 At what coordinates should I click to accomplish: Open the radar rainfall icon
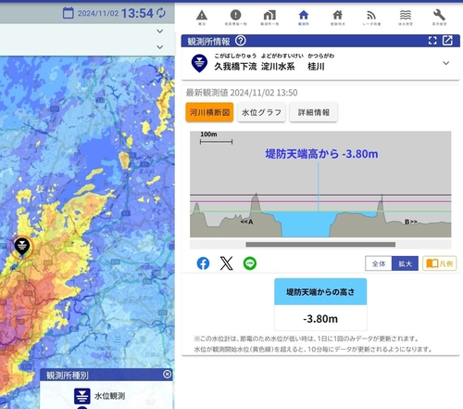coord(371,17)
